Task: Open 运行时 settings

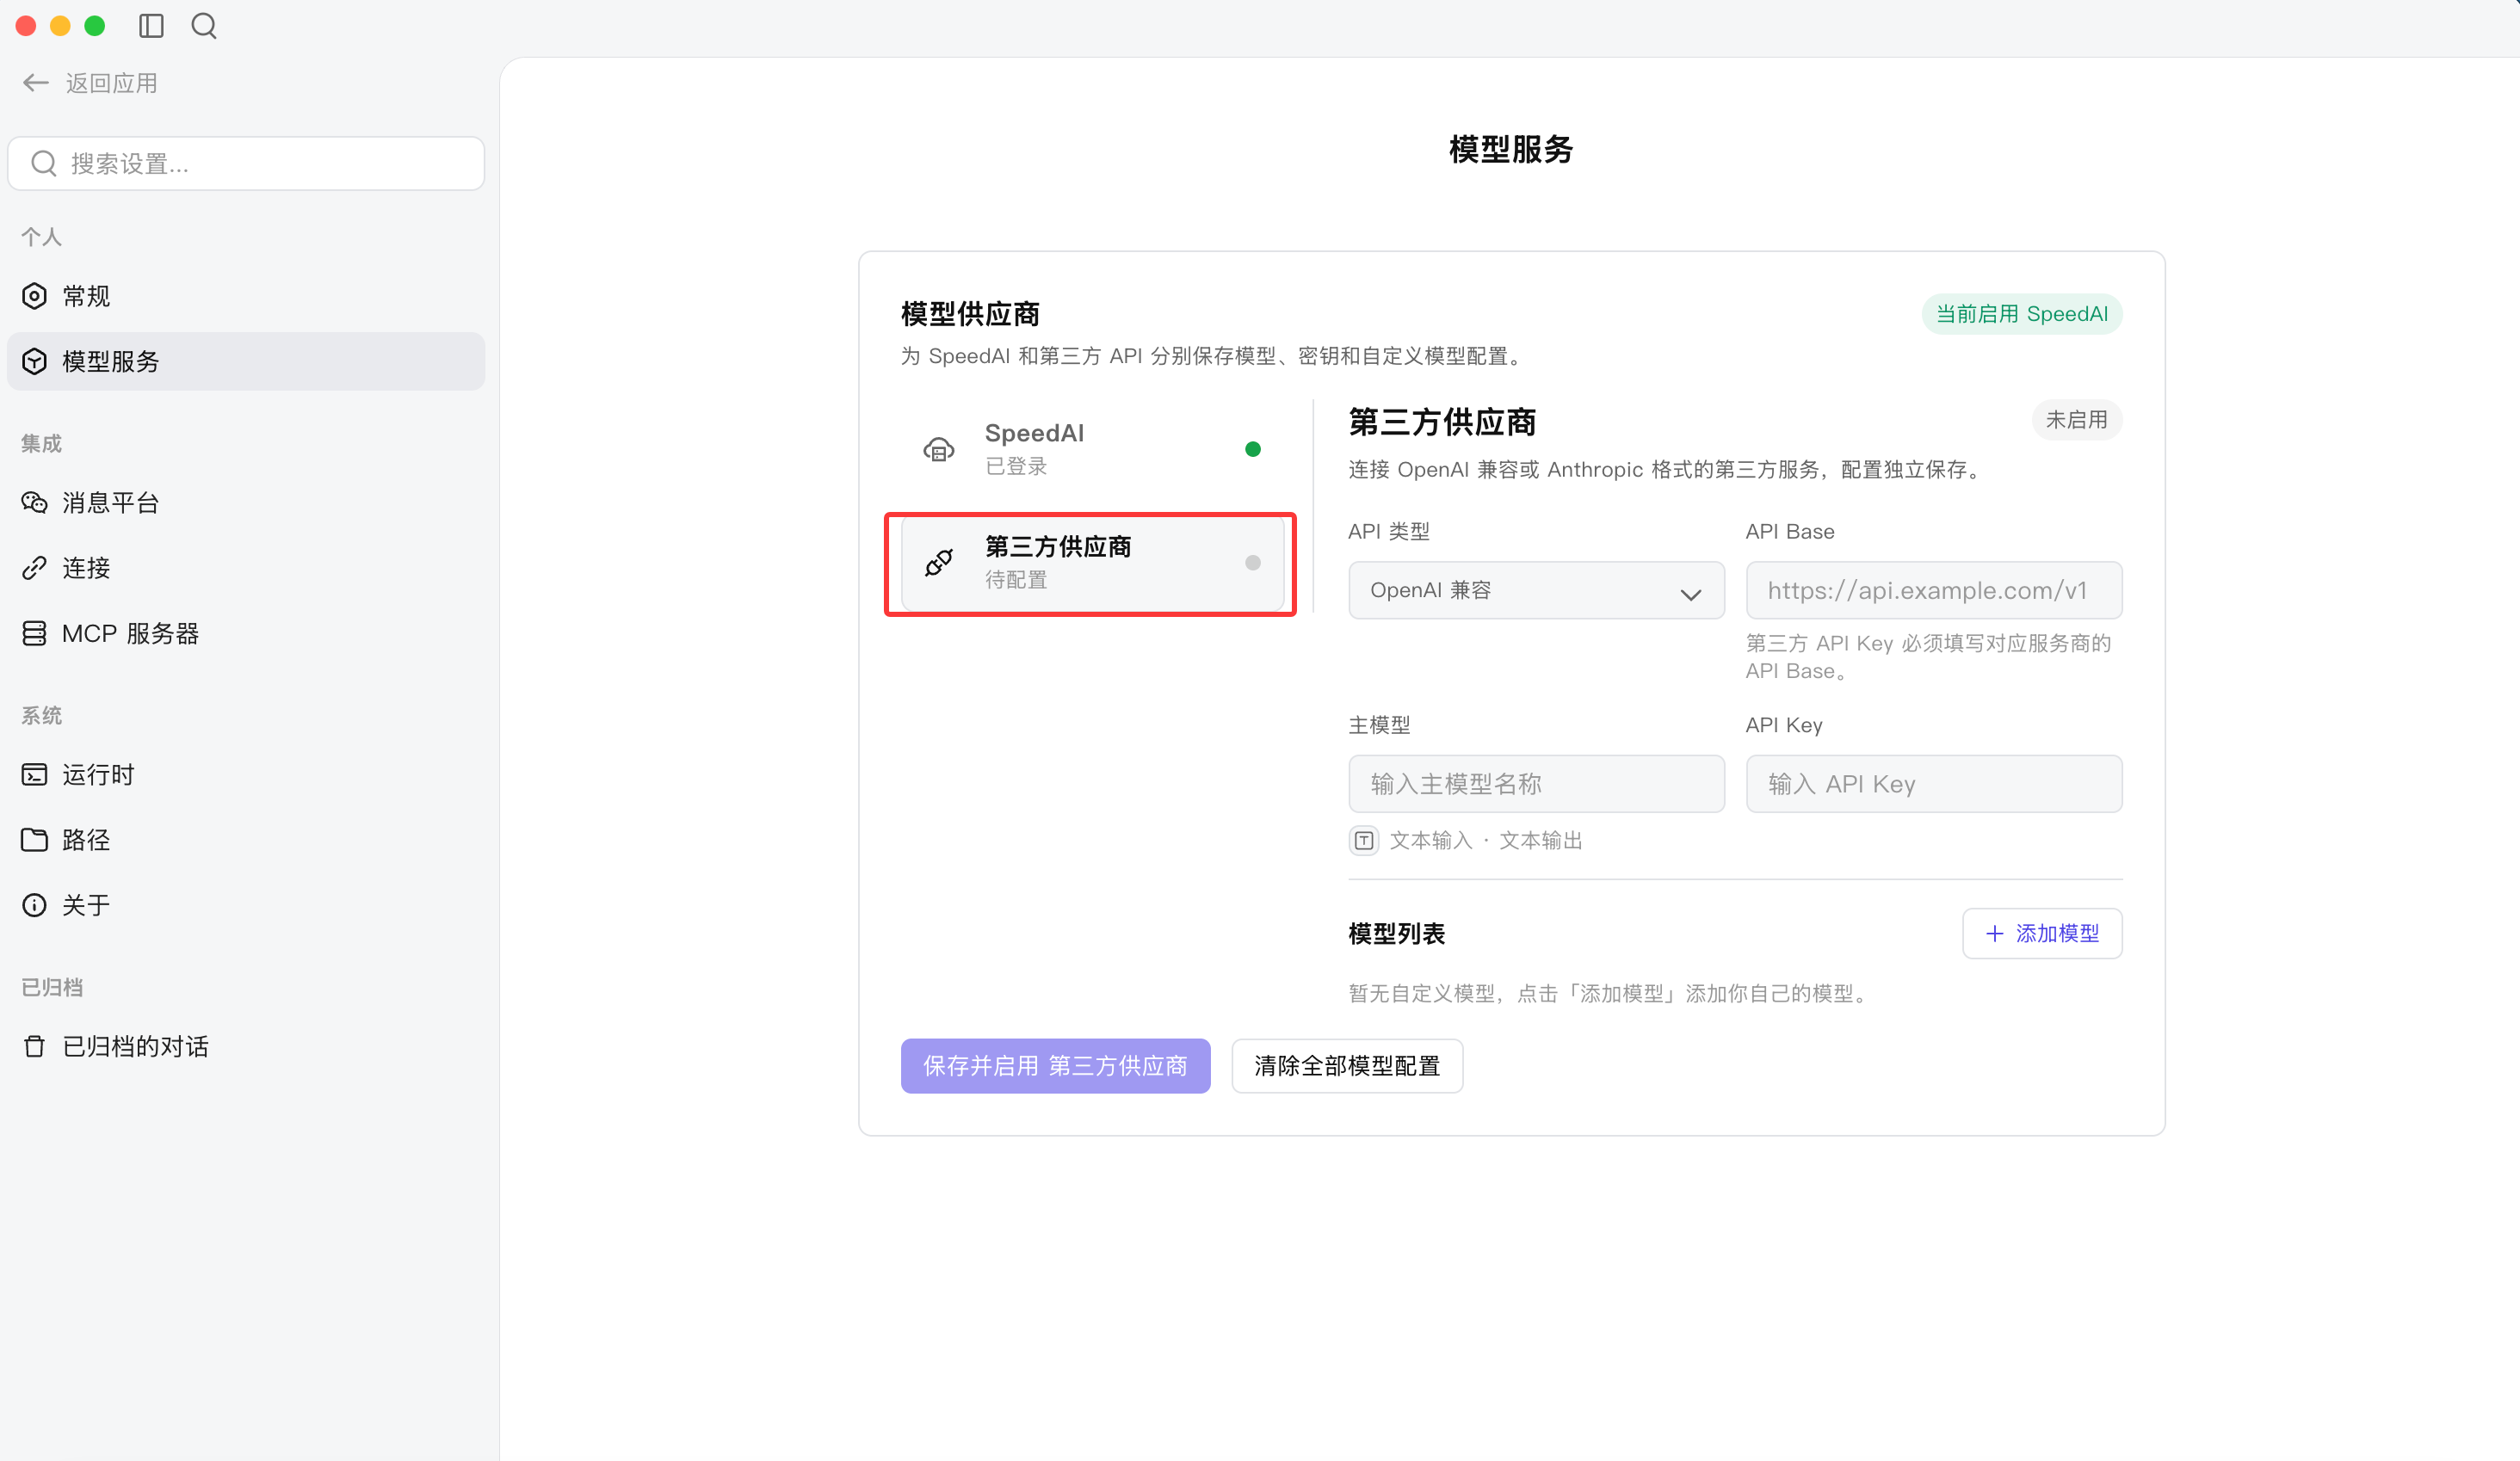Action: [246, 774]
